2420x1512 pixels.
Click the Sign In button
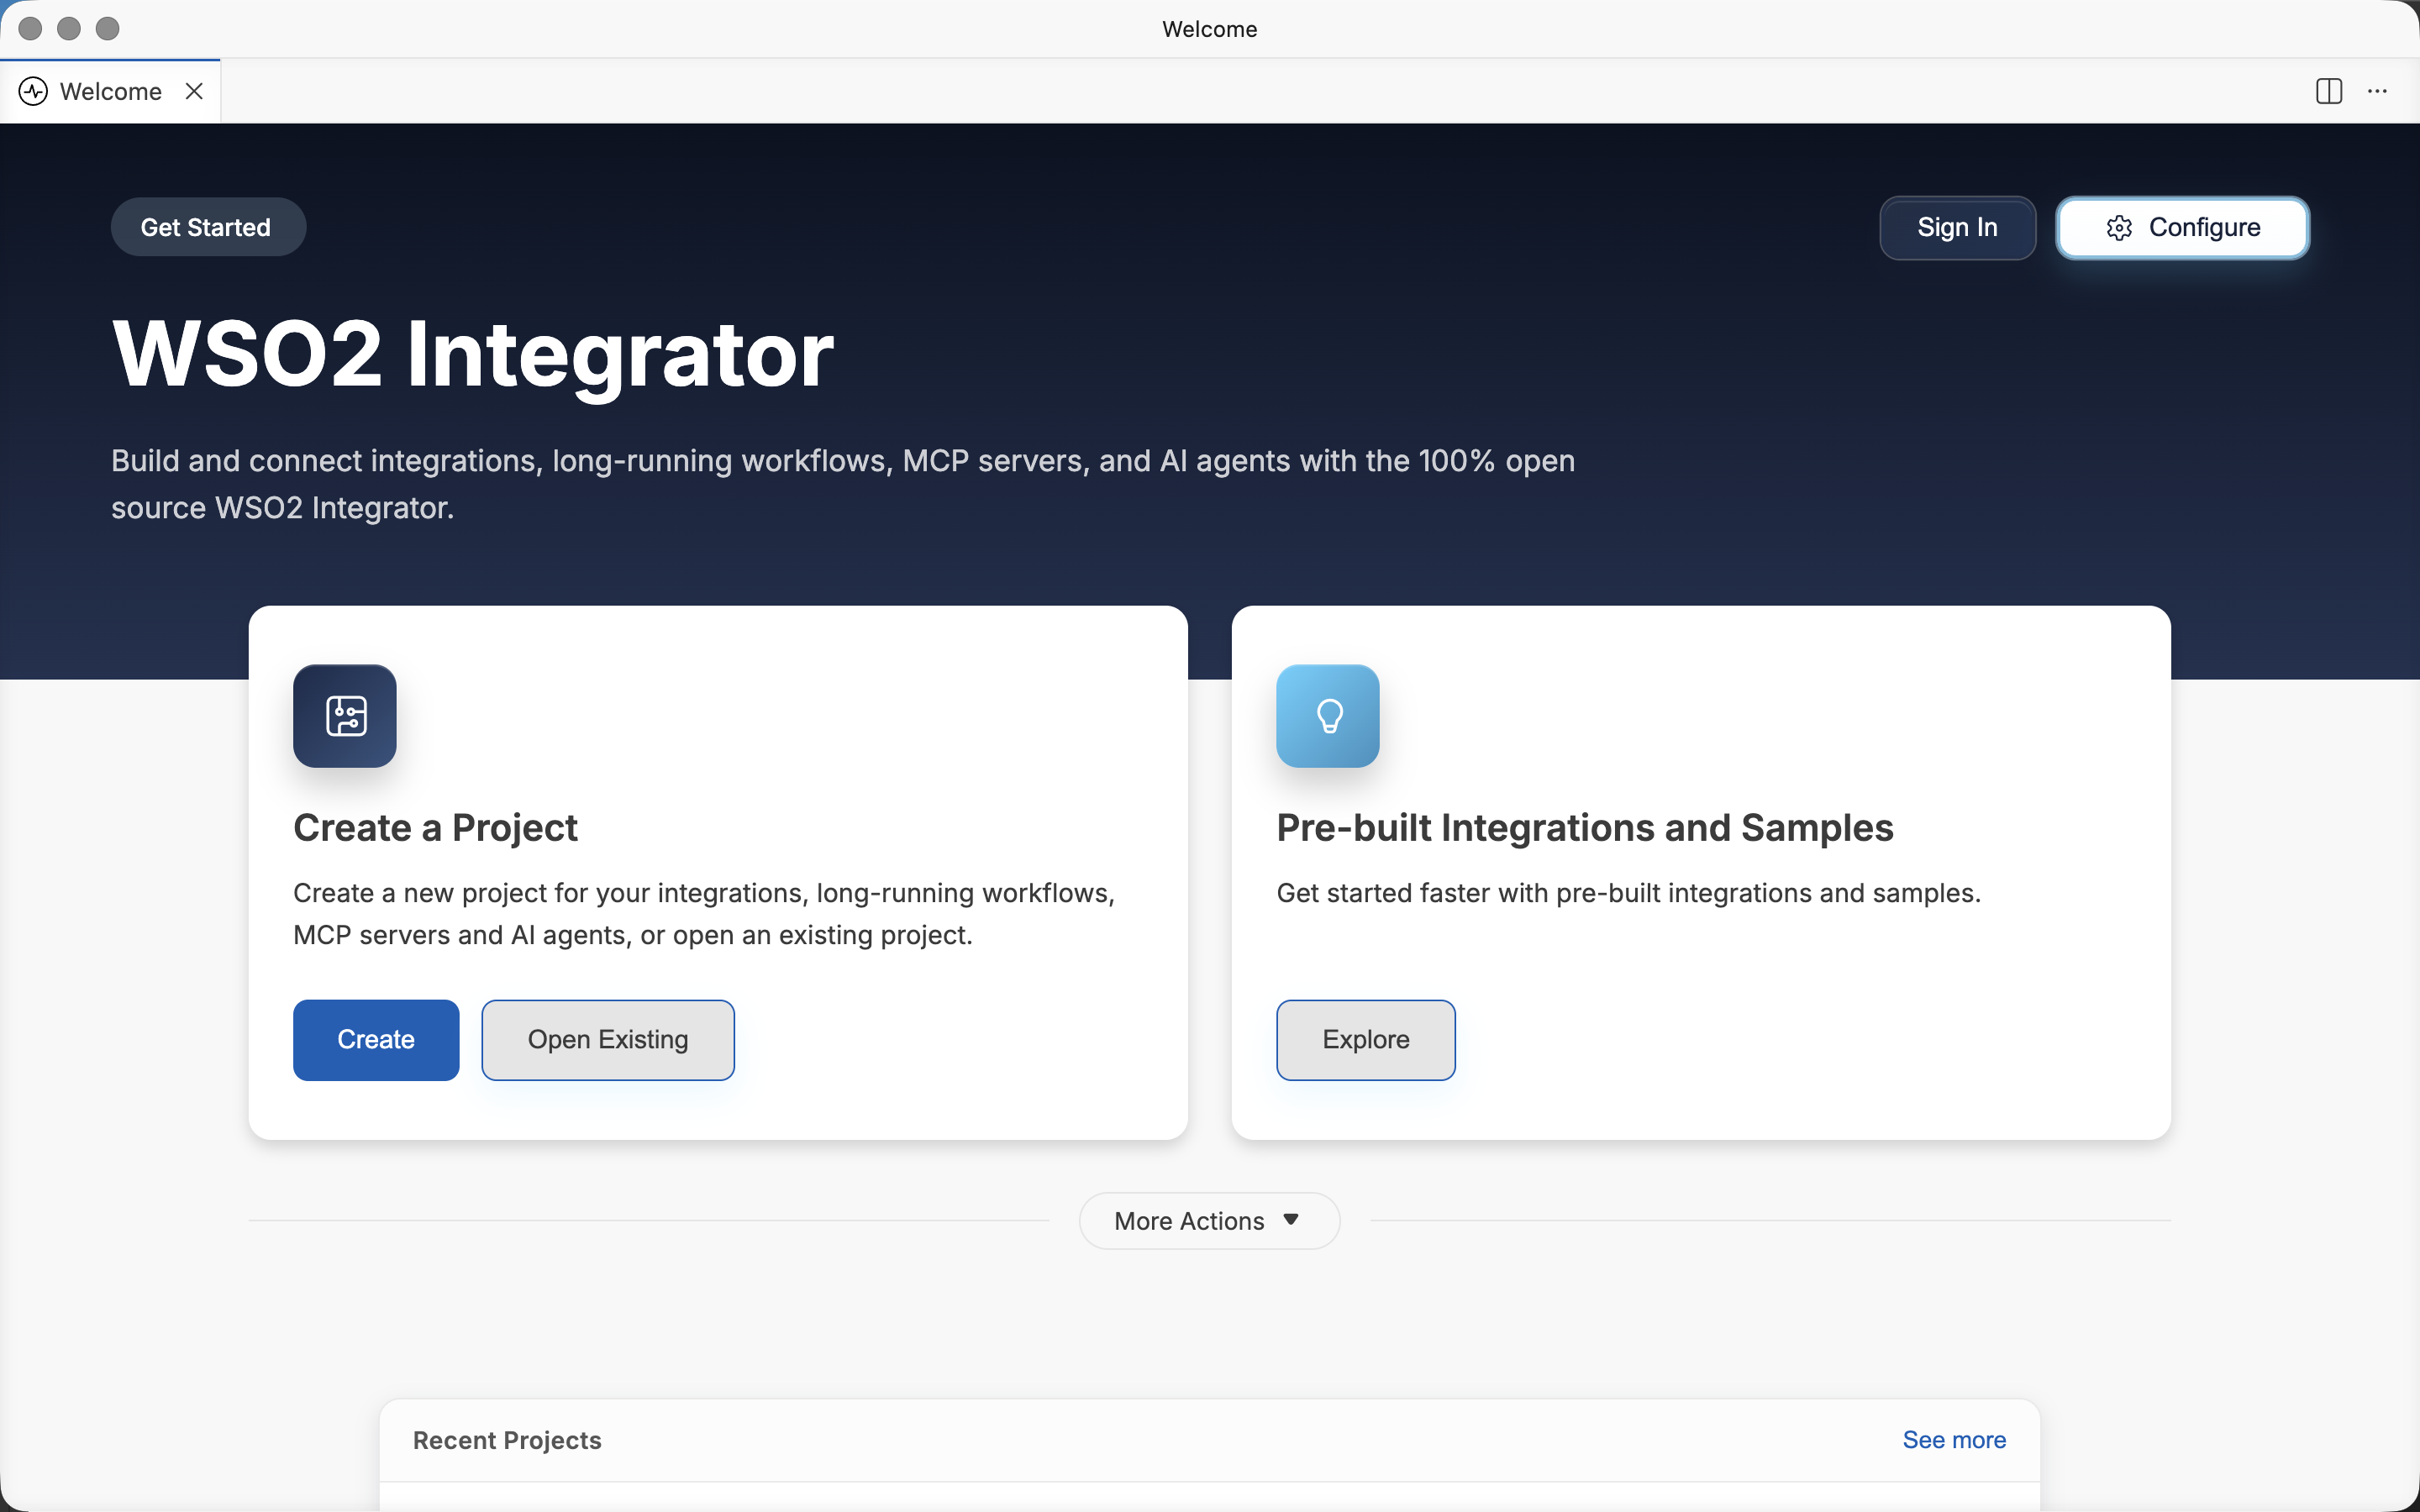click(1957, 228)
